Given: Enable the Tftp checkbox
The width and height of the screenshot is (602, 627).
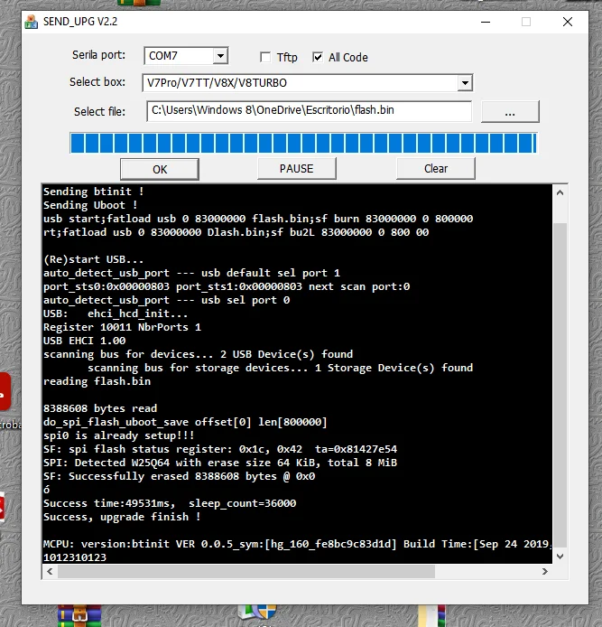Looking at the screenshot, I should (265, 57).
